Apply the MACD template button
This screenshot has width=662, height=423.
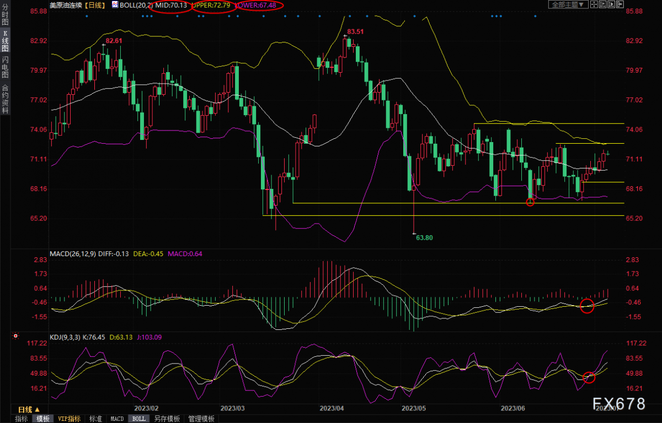(x=117, y=419)
